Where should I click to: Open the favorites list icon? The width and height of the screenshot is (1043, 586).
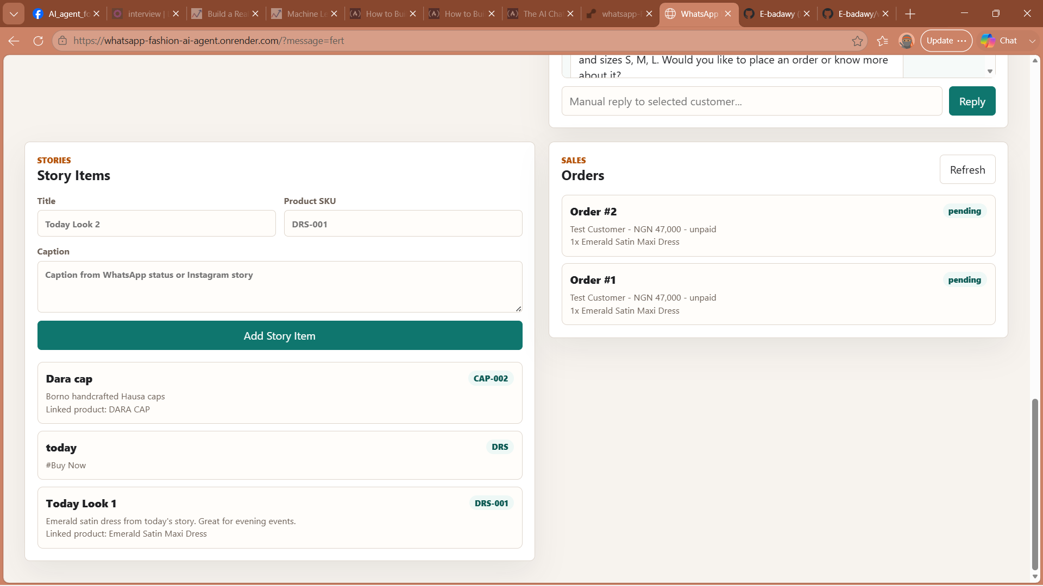pos(883,41)
